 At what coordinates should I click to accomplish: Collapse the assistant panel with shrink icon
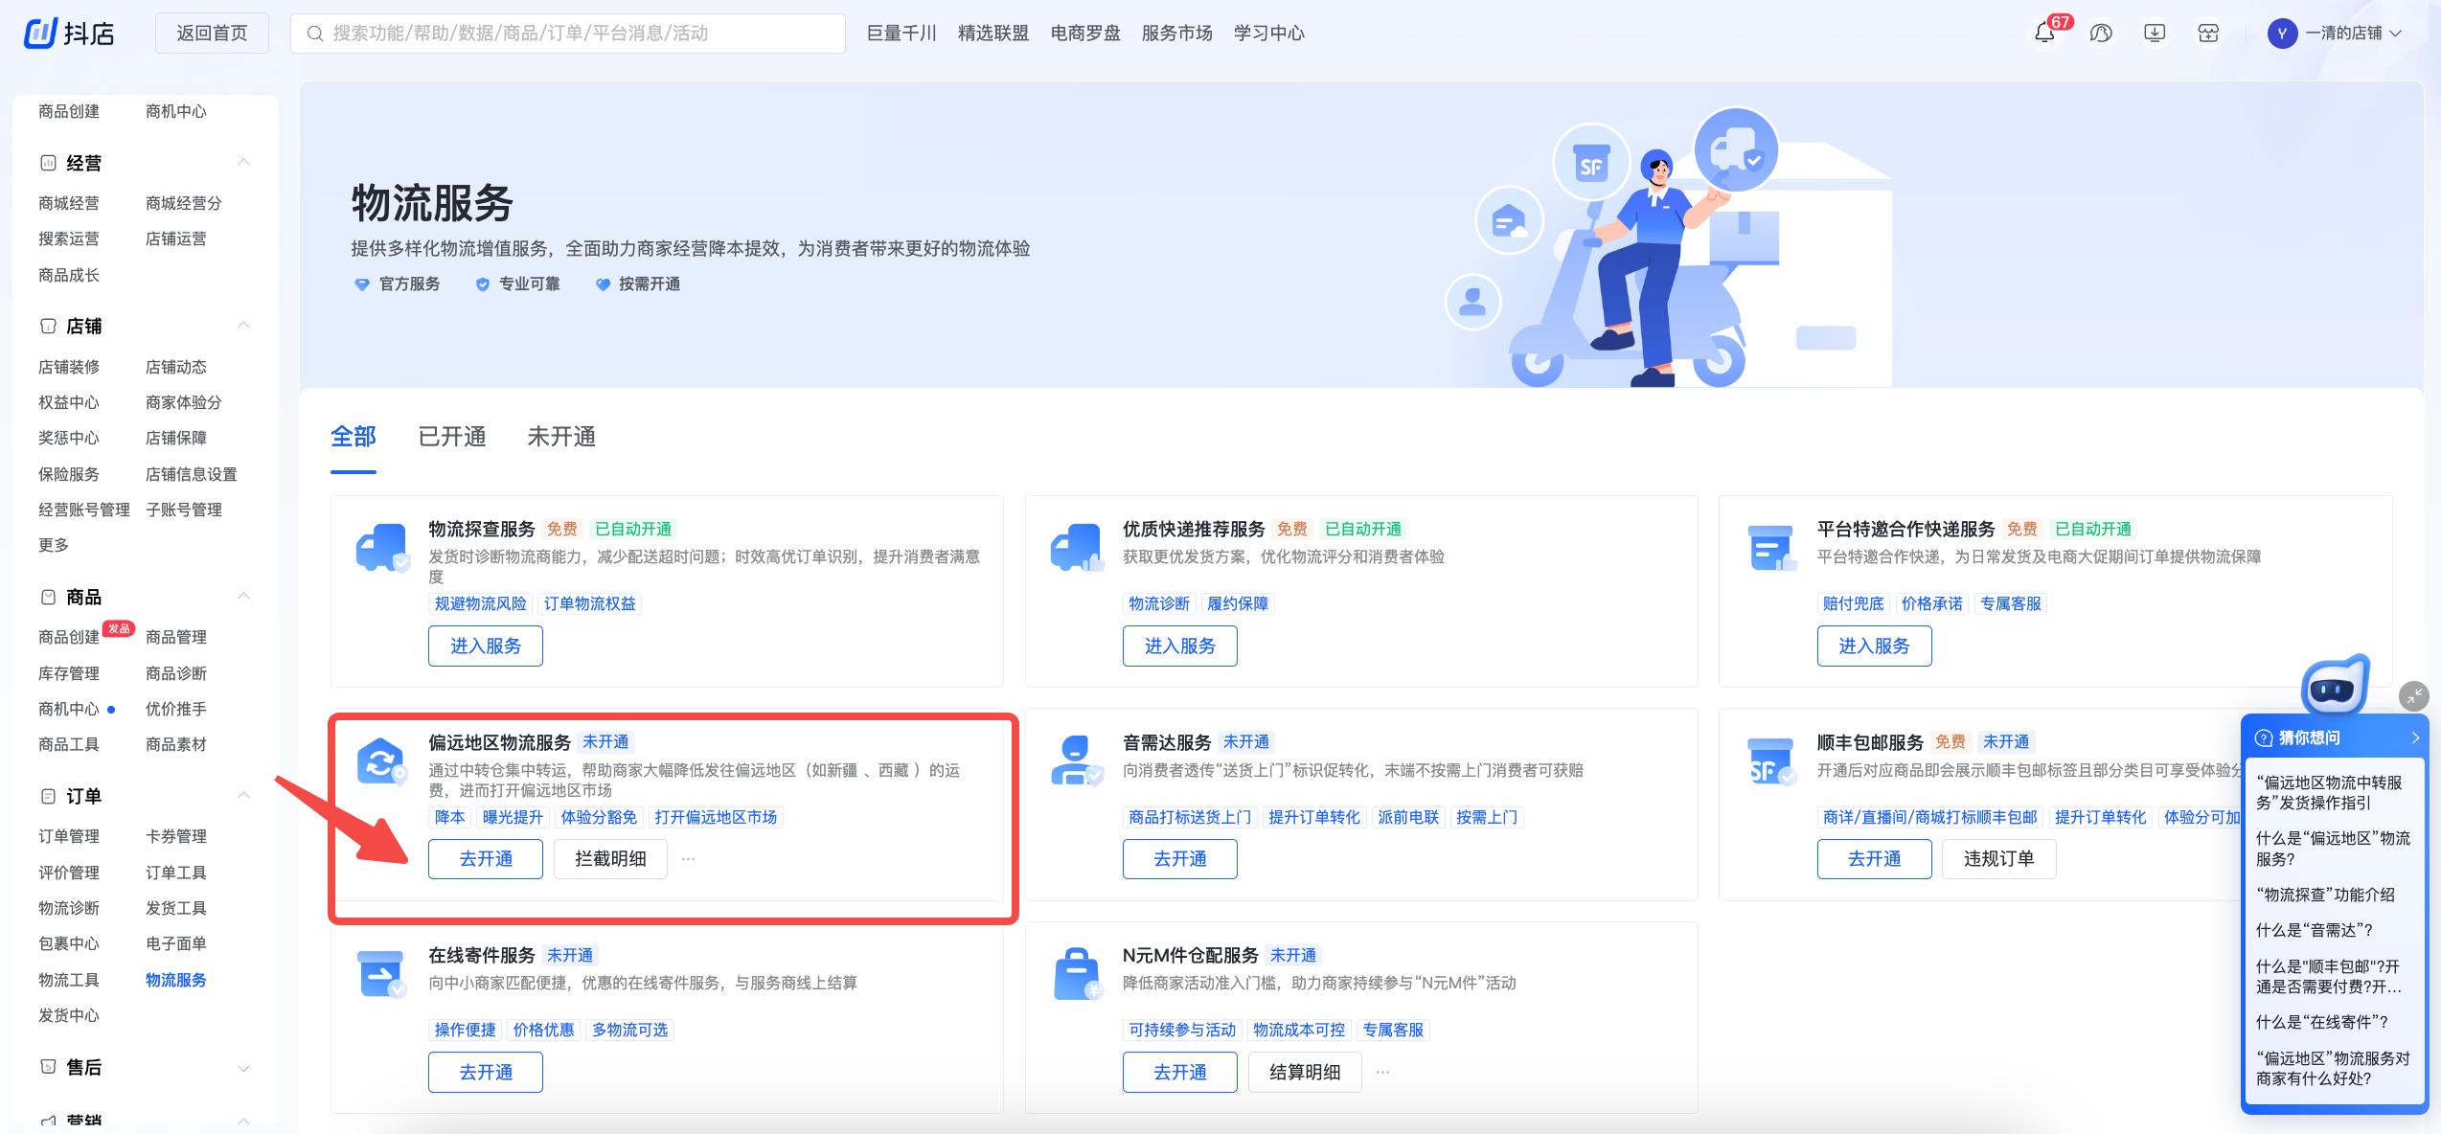[x=2413, y=695]
